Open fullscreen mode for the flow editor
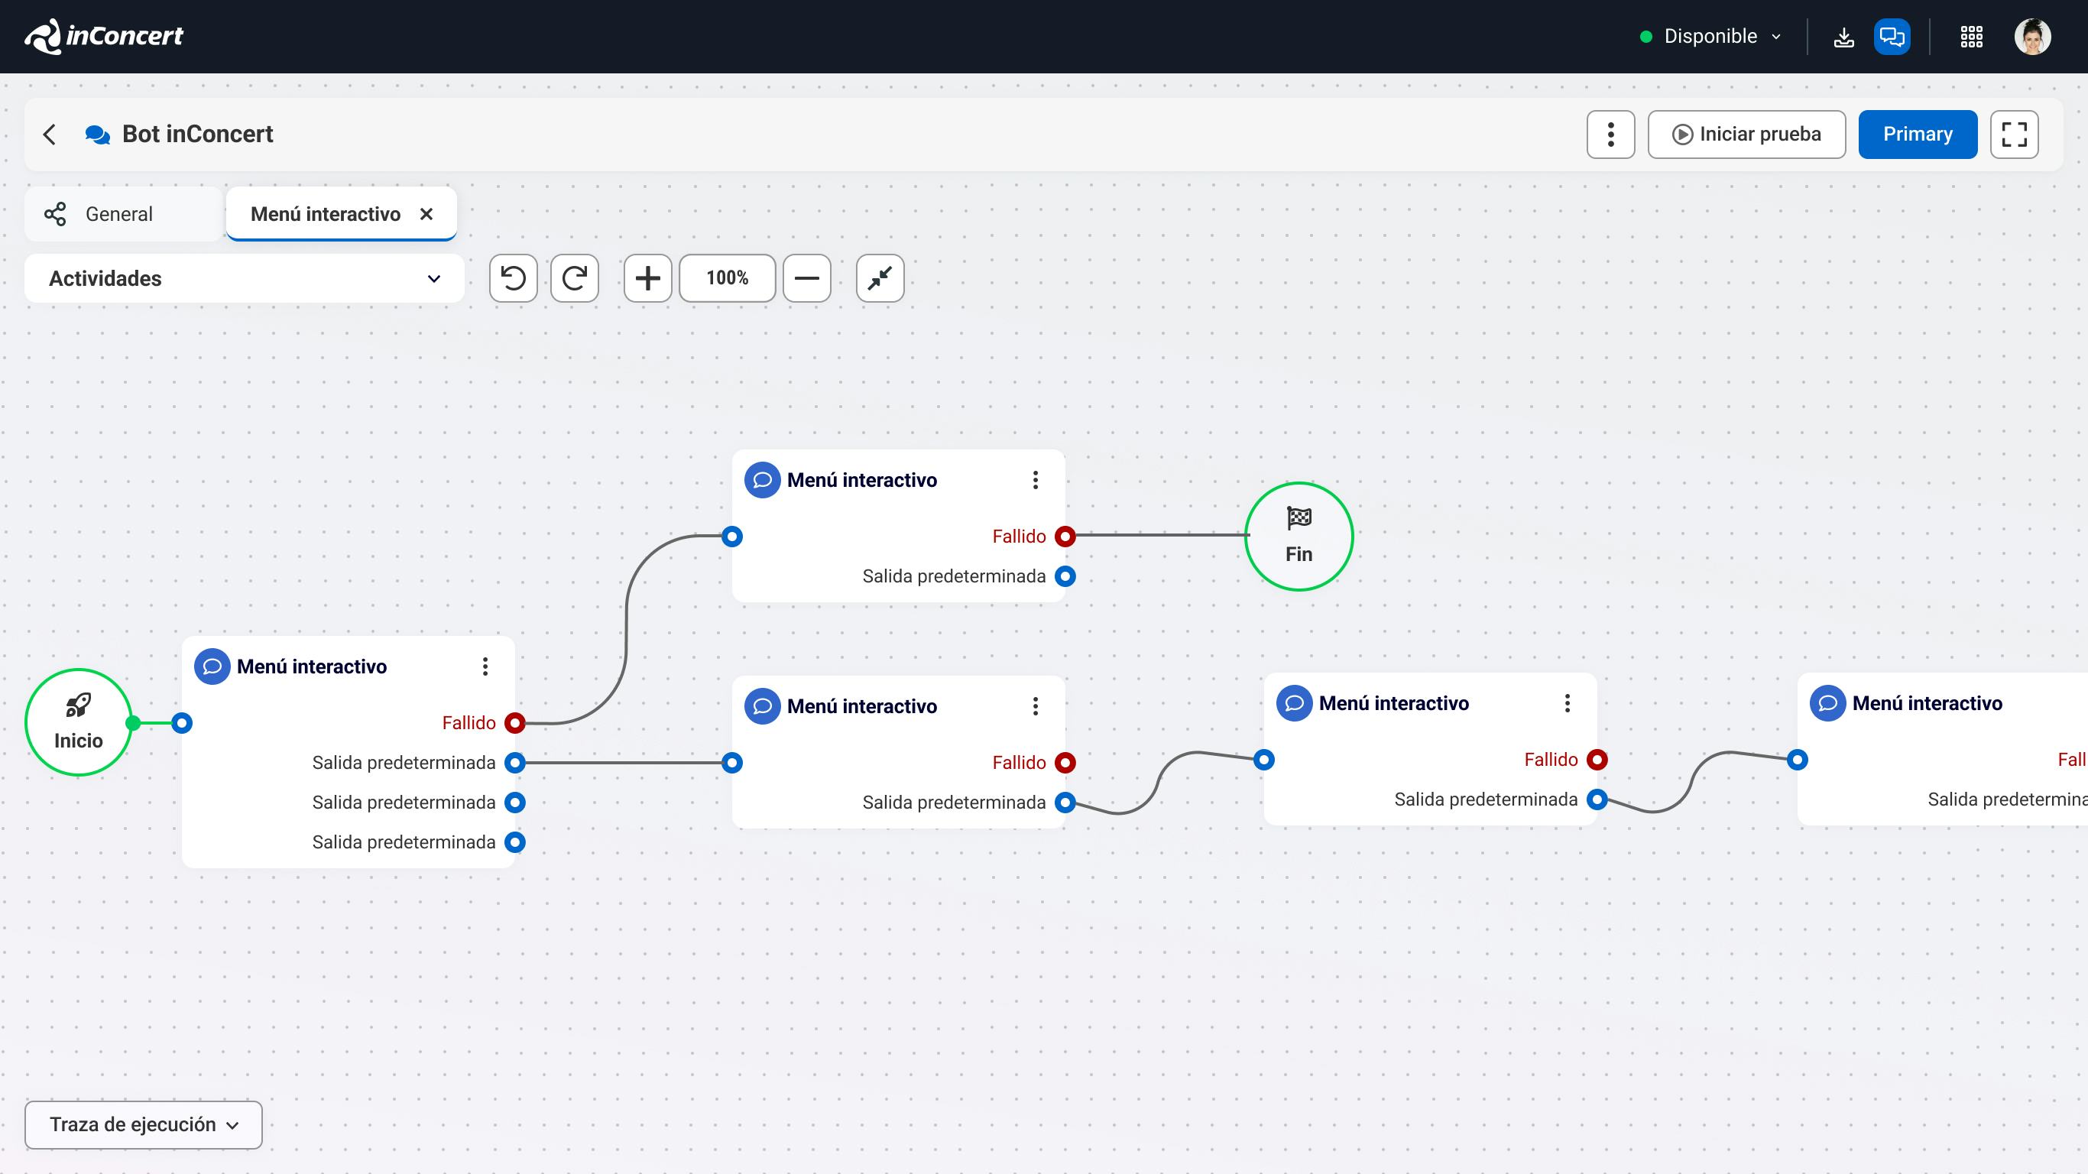2088x1174 pixels. click(x=2016, y=134)
